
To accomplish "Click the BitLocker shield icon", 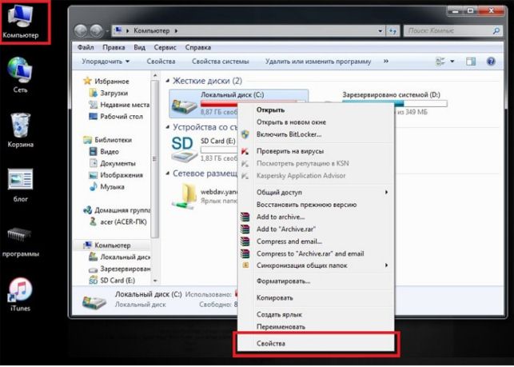I will pyautogui.click(x=245, y=134).
